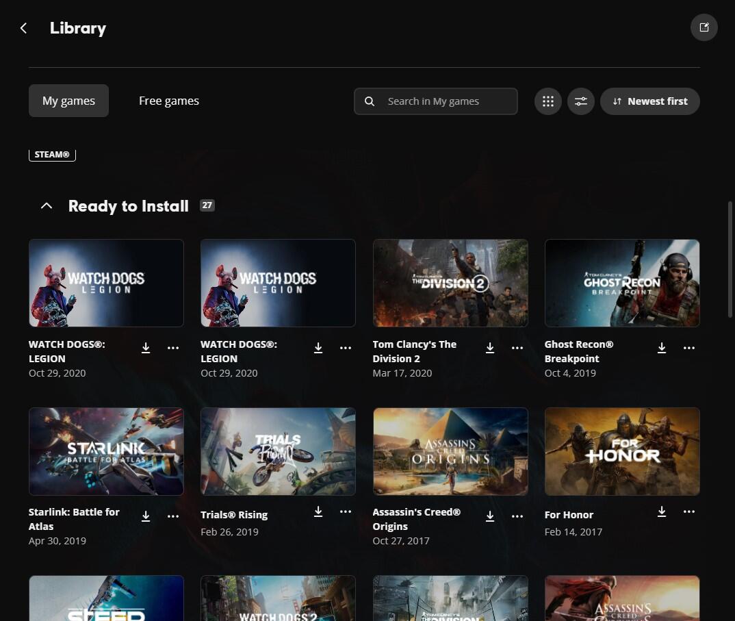
Task: Switch to grid view layout
Action: coord(548,101)
